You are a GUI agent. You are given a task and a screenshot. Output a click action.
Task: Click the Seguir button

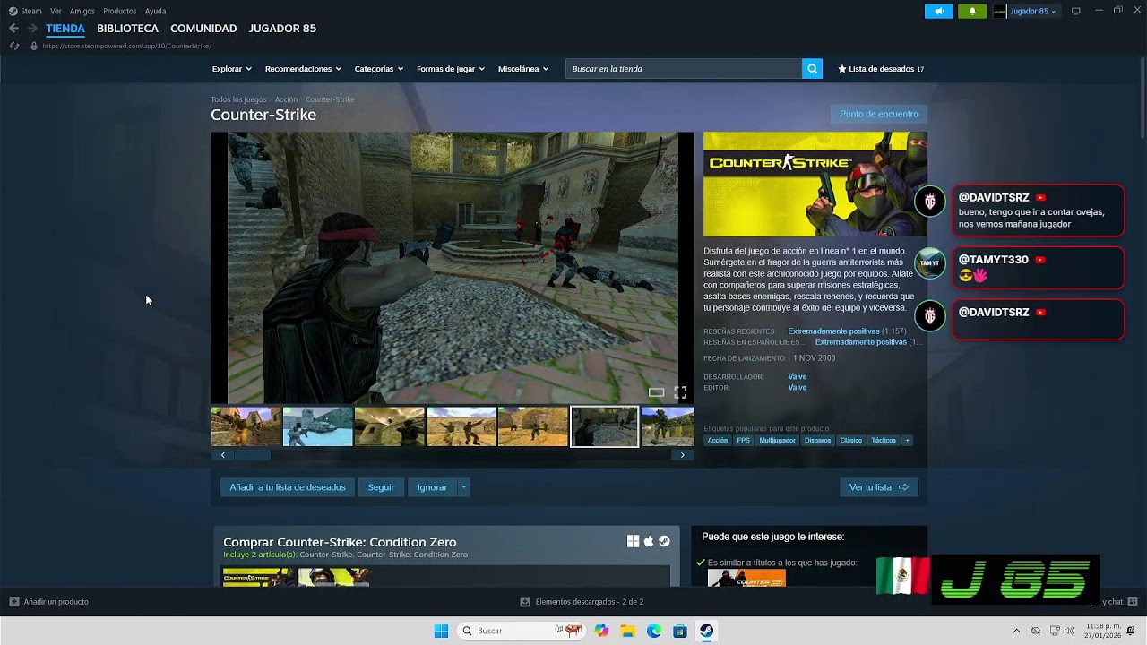pos(381,487)
